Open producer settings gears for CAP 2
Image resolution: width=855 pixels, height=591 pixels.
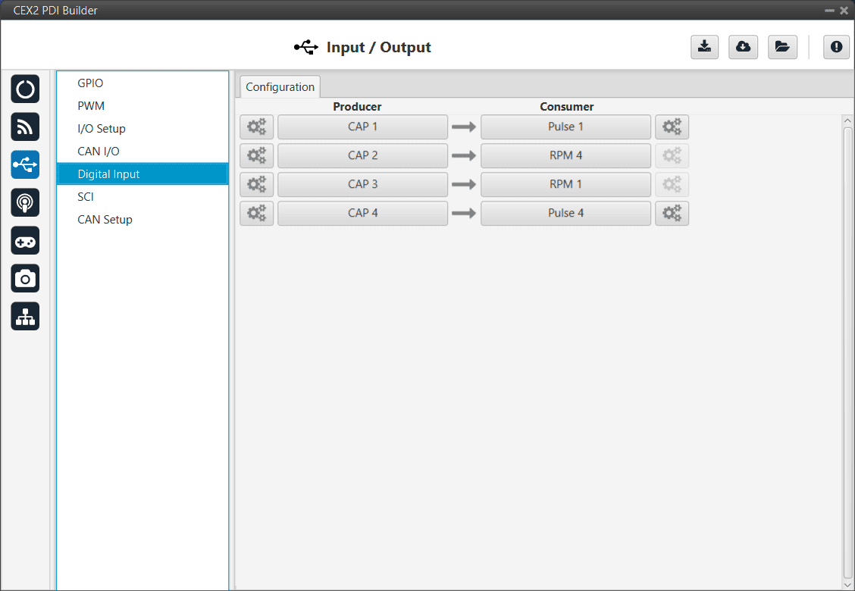click(257, 156)
